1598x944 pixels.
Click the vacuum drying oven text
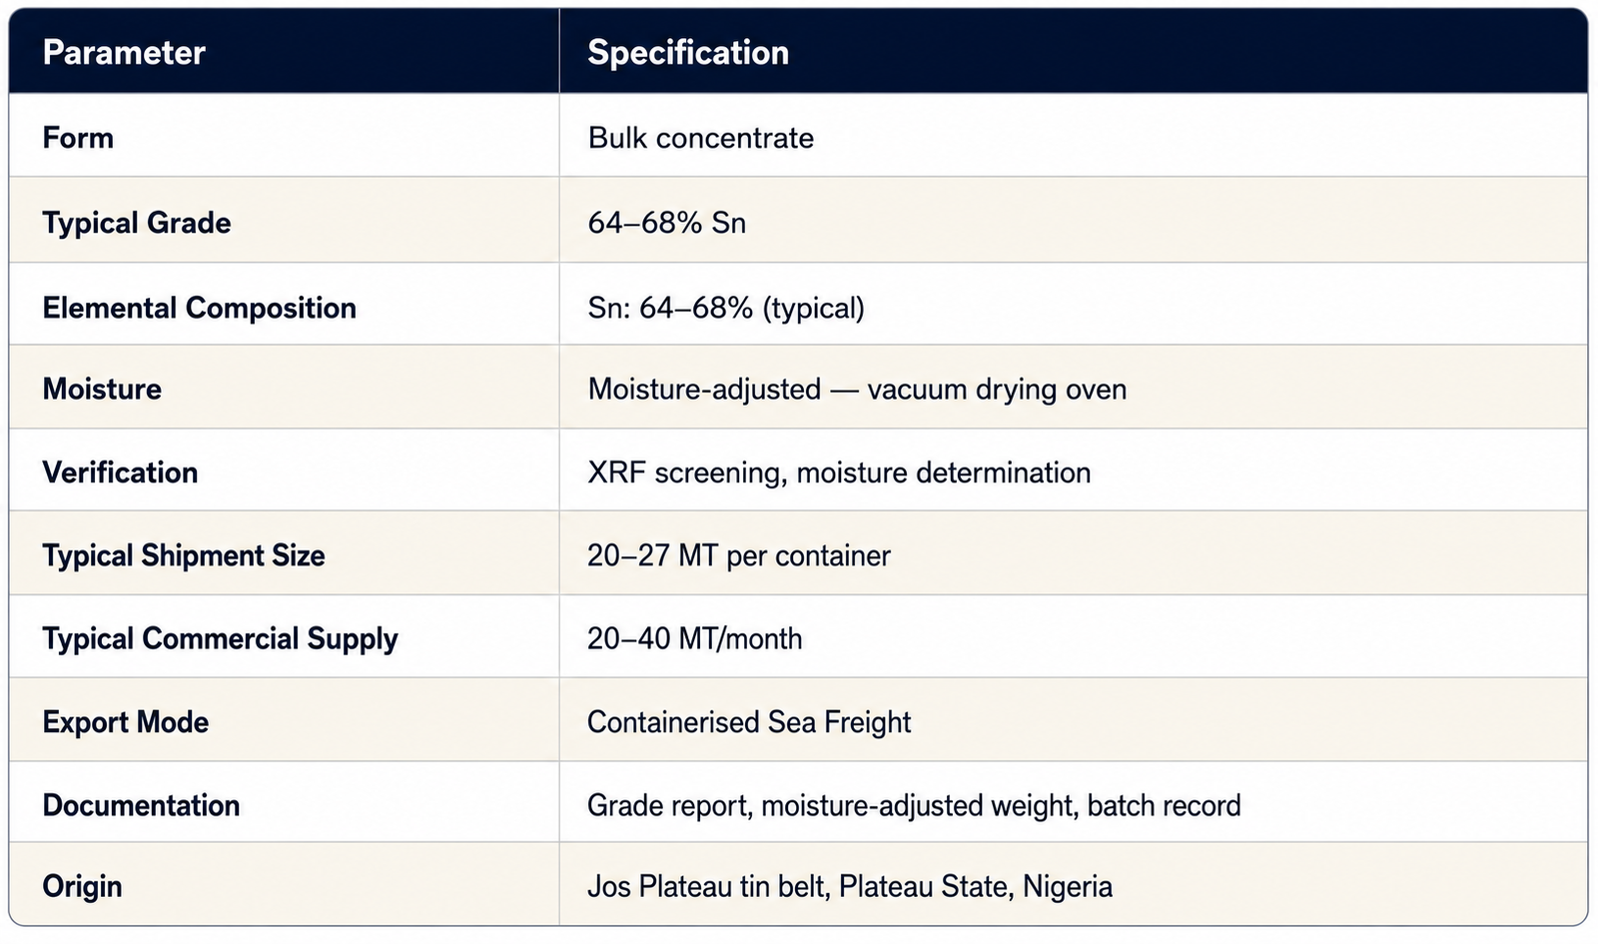pos(997,389)
